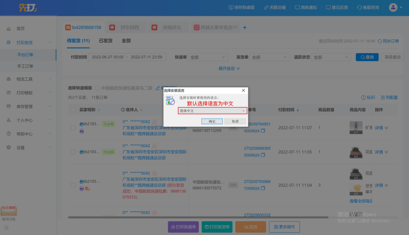Click the plus icon to add store
409x235 pixels.
[x=244, y=27]
